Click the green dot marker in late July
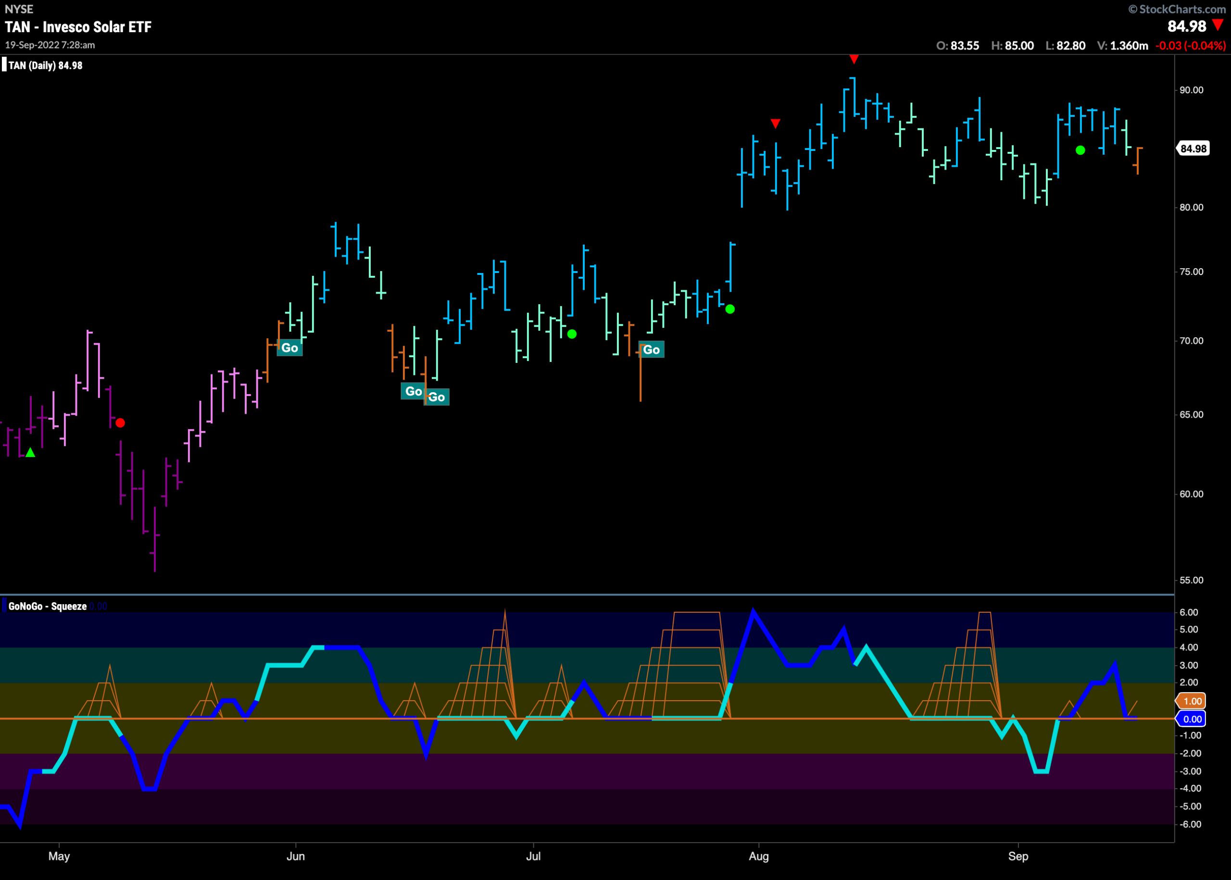This screenshot has width=1231, height=880. pos(730,310)
